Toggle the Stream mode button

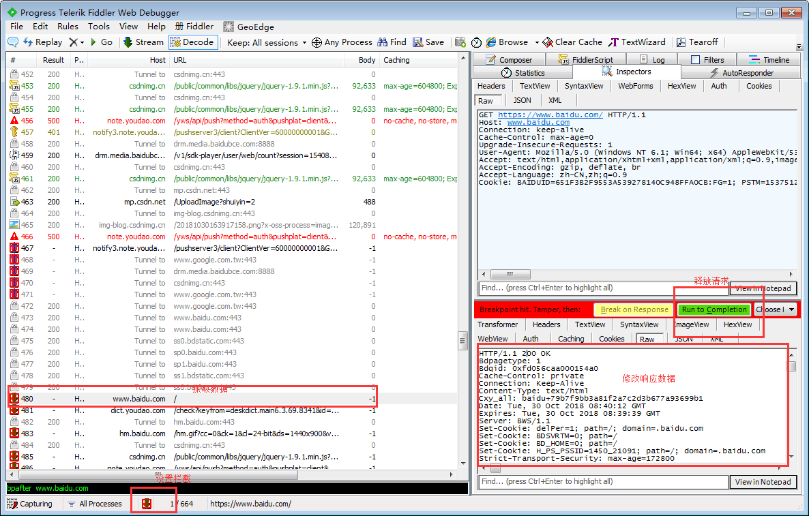[x=143, y=42]
